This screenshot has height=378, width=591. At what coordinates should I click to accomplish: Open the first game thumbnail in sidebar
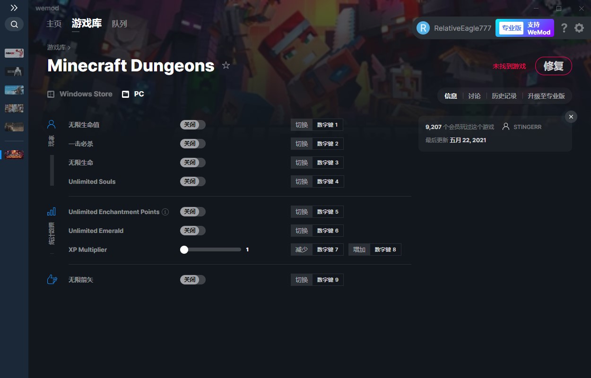(14, 53)
